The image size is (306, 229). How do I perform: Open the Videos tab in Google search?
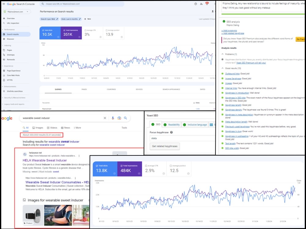[52, 128]
